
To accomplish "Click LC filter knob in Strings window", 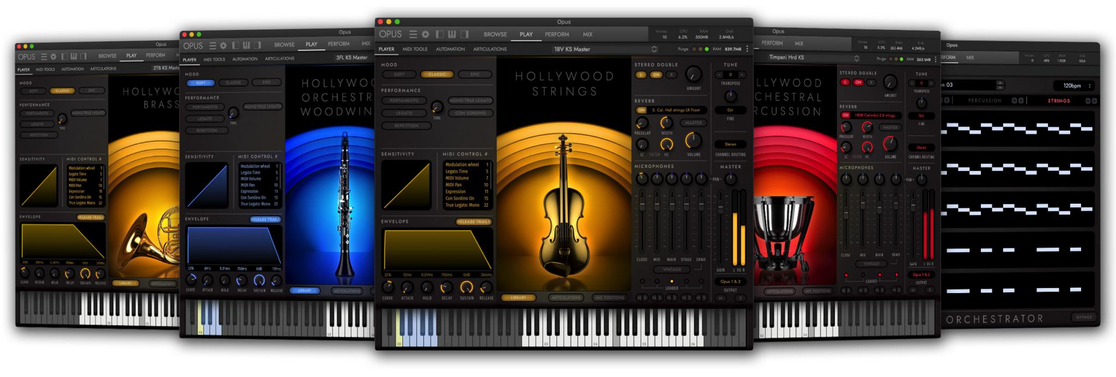I will 642,144.
